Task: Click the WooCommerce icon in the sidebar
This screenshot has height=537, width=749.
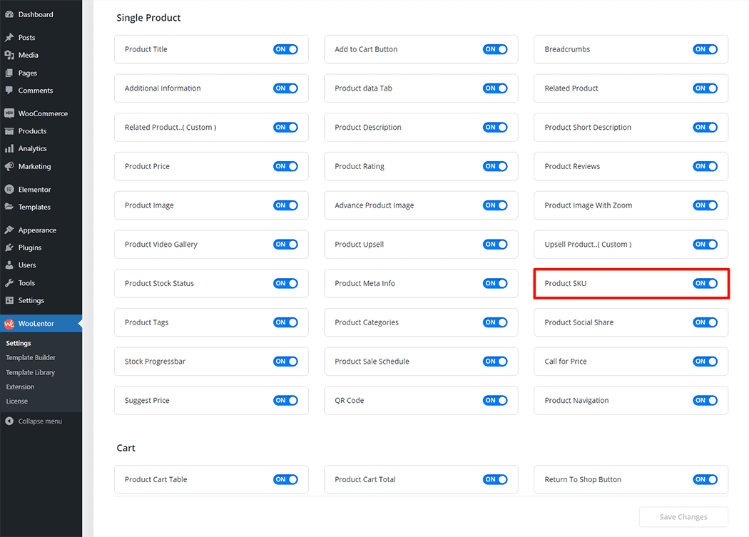Action: [x=9, y=113]
